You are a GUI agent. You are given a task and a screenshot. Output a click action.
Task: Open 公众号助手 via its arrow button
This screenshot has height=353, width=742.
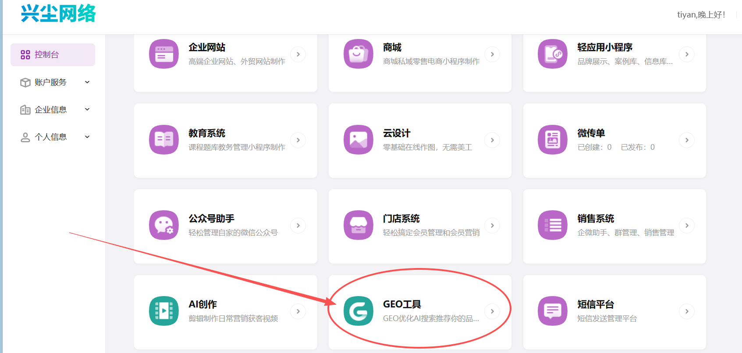click(x=298, y=226)
